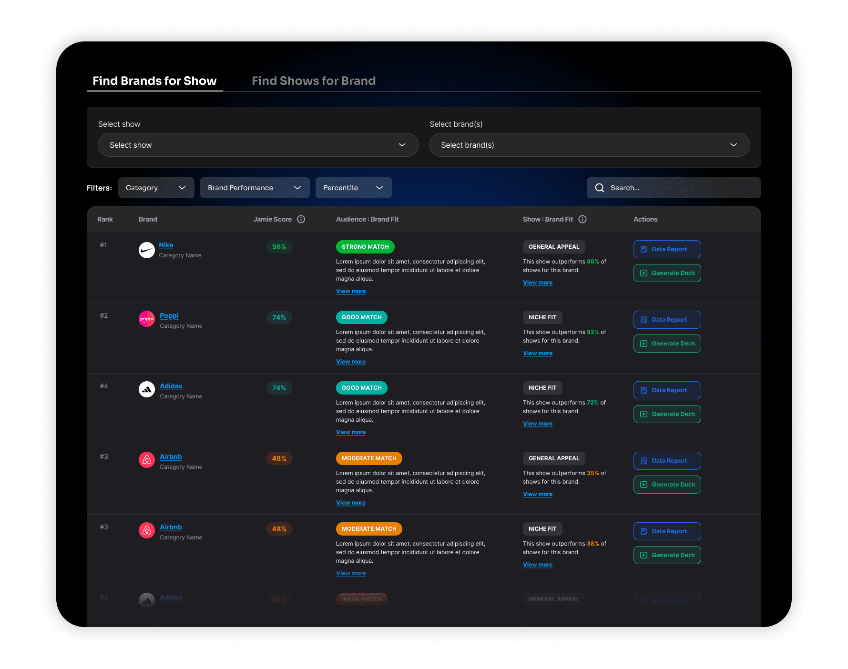The width and height of the screenshot is (848, 669).
Task: Click the search magnifier icon
Action: point(600,188)
